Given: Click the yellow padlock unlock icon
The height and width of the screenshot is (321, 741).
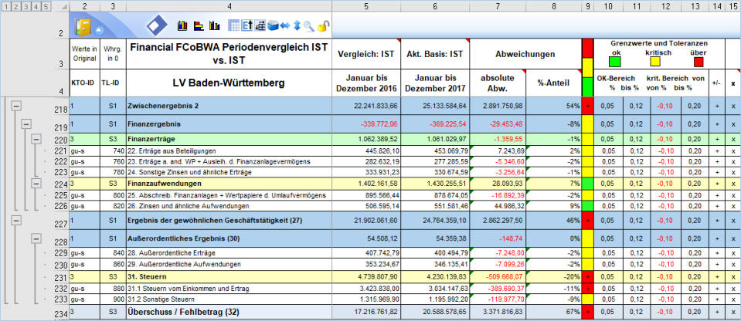Looking at the screenshot, I should coord(324,26).
